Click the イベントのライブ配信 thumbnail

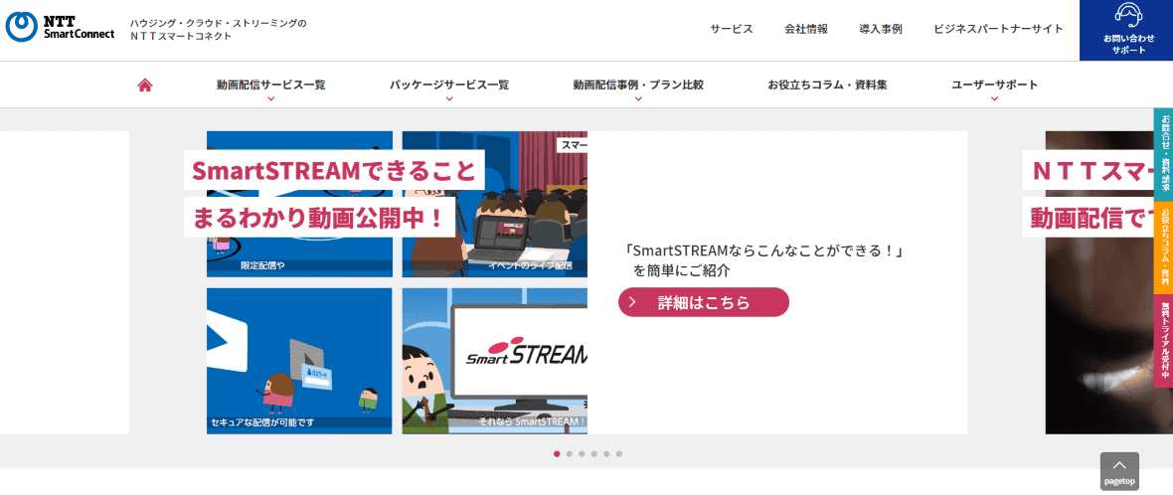click(494, 204)
